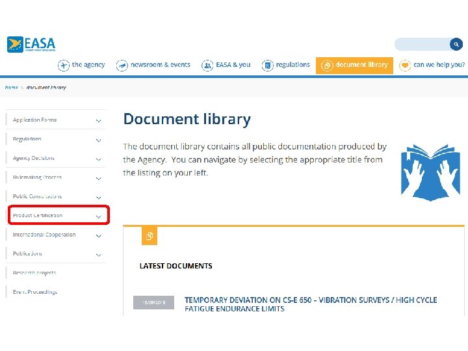Image resolution: width=468 pixels, height=351 pixels.
Task: Click the newsroom & events megaphone icon
Action: [122, 65]
